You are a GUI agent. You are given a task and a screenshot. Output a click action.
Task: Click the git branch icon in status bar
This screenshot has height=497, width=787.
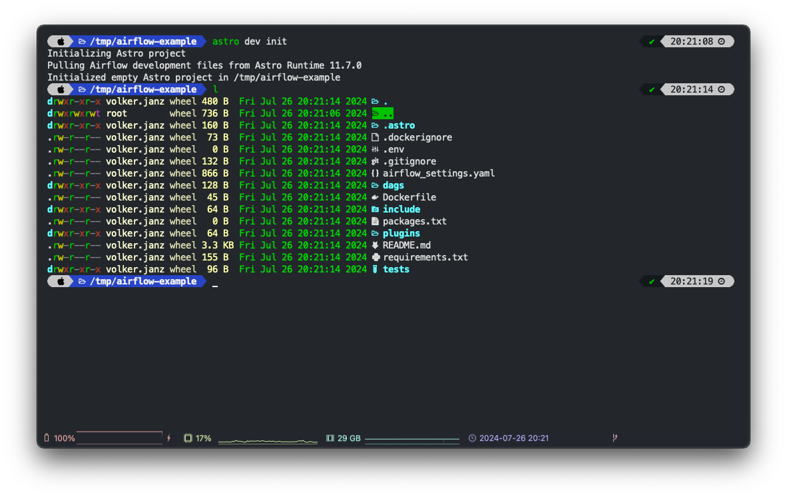click(614, 438)
